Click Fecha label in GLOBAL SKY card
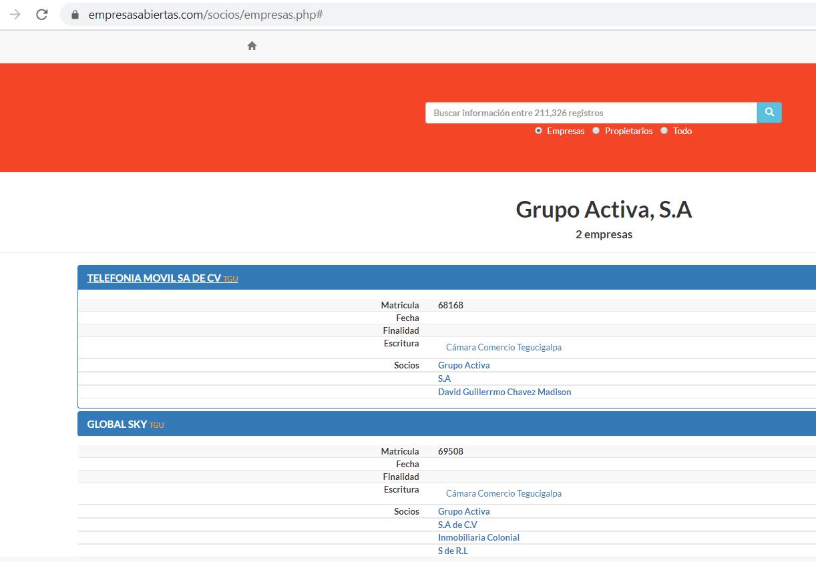Viewport: 816px width, 562px height. [x=407, y=464]
